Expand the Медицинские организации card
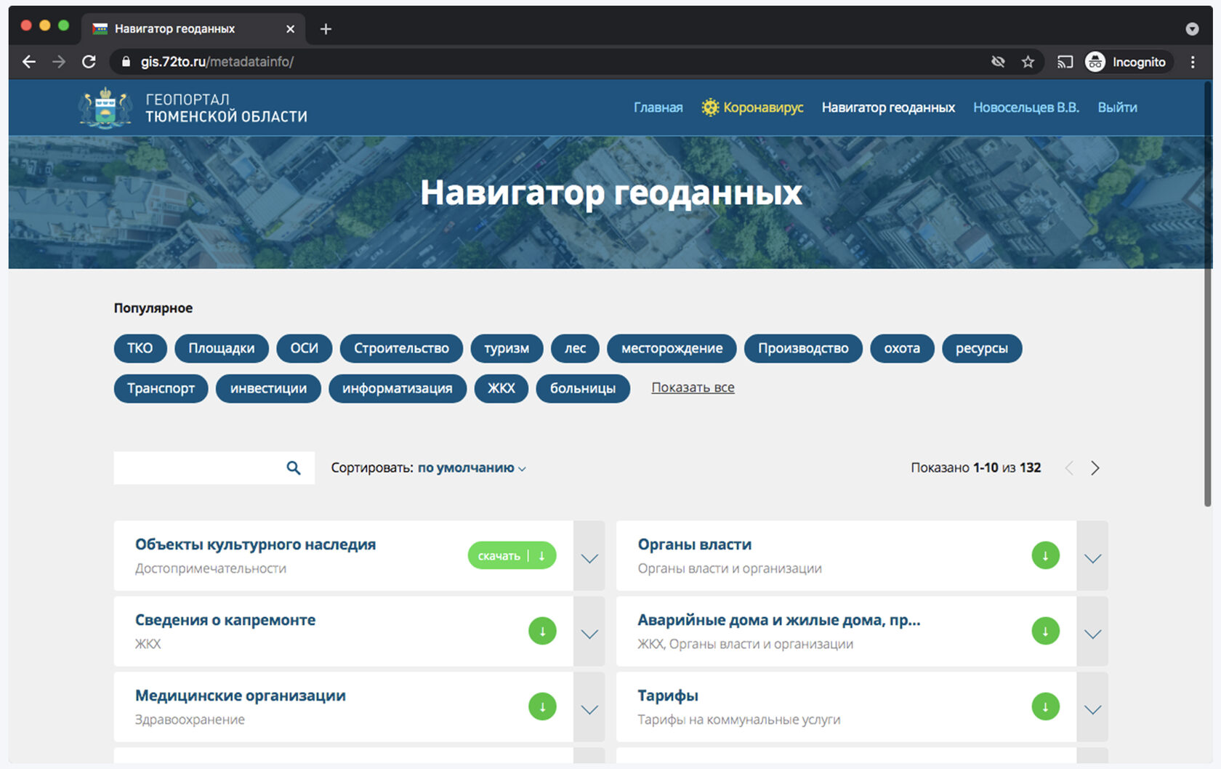This screenshot has height=769, width=1221. [589, 707]
